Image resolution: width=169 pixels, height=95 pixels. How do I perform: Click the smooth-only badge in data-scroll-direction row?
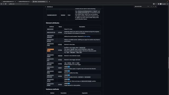67,75
